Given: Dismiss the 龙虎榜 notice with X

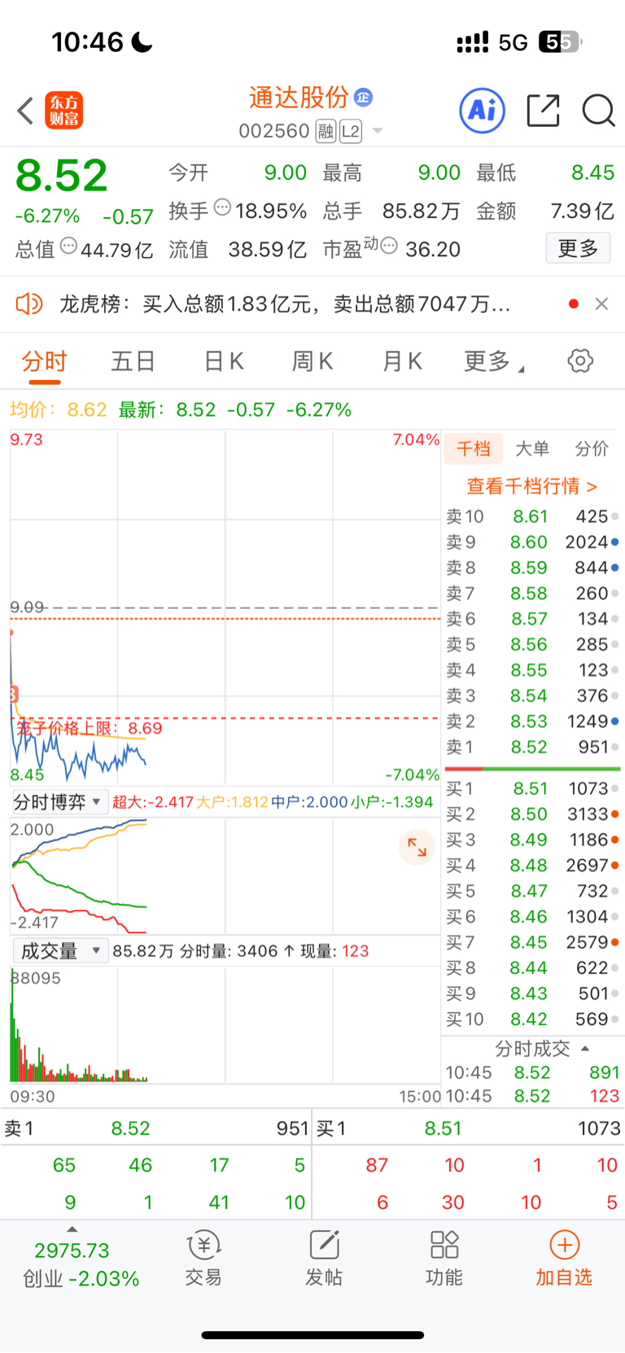Looking at the screenshot, I should coord(601,303).
